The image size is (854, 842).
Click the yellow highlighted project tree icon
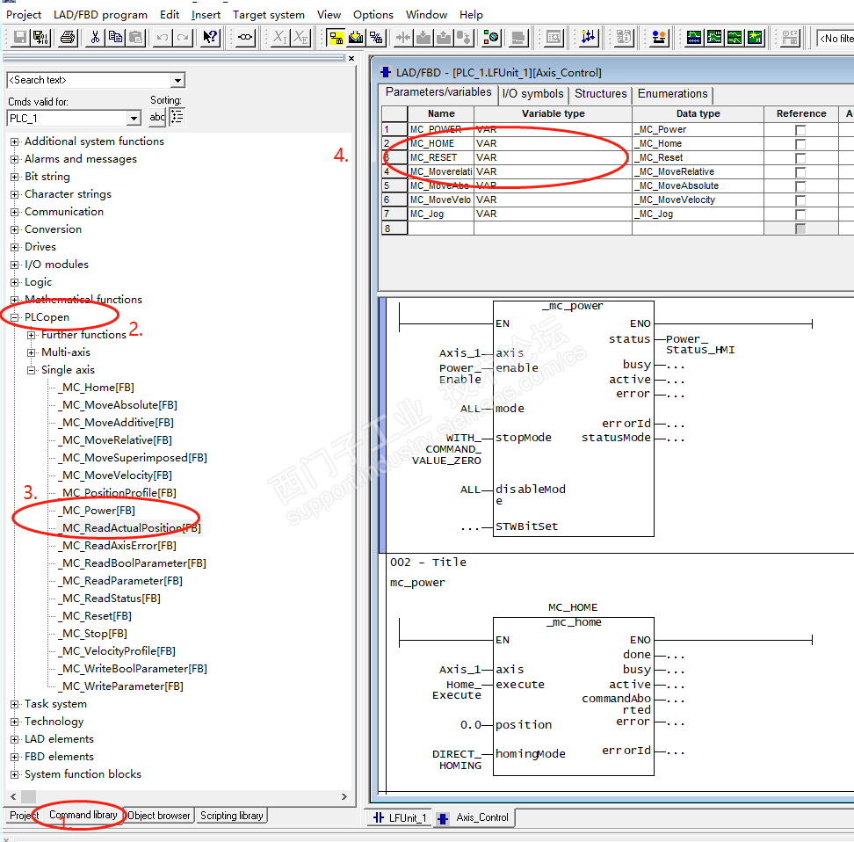point(336,38)
